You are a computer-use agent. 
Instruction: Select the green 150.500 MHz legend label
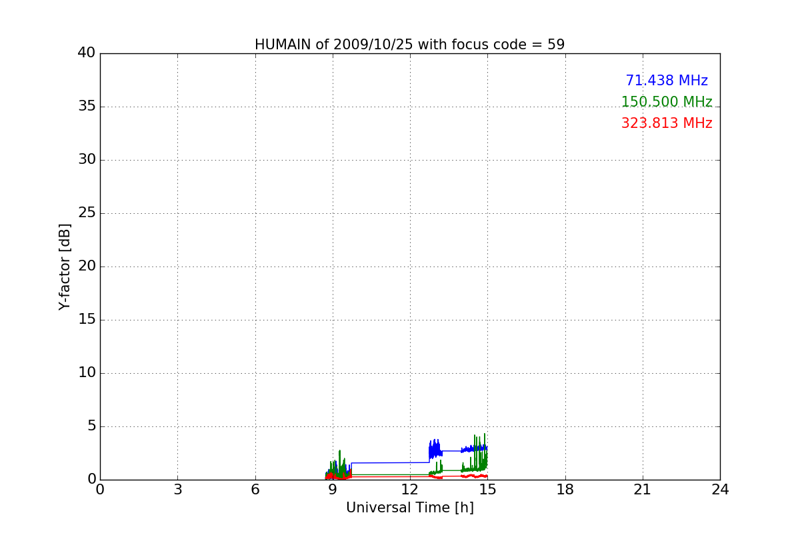667,102
